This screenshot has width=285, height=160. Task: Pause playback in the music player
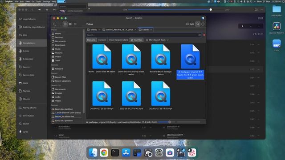pyautogui.click(x=47, y=10)
